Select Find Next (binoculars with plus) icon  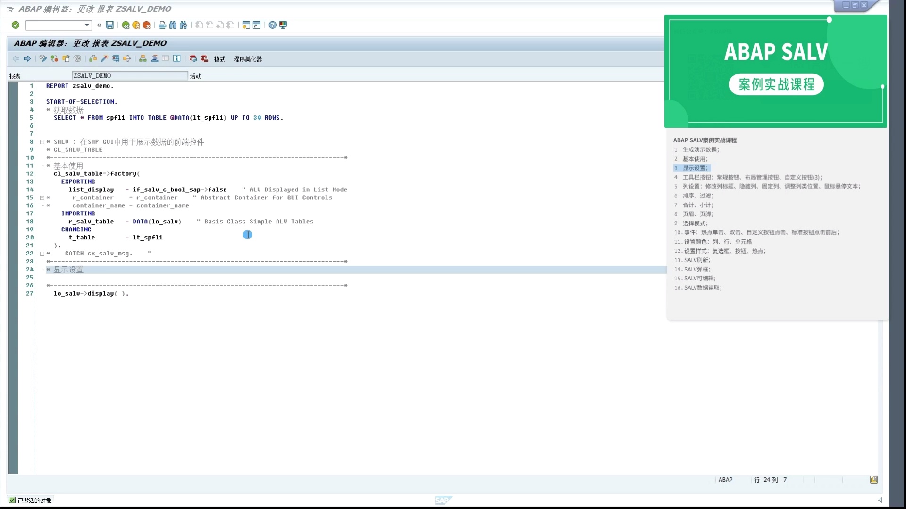coord(184,25)
